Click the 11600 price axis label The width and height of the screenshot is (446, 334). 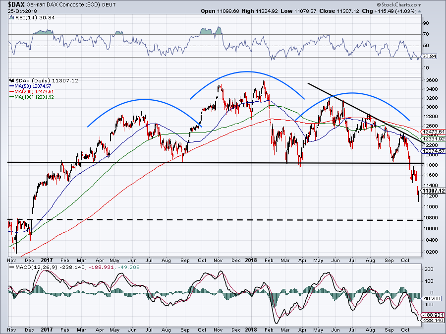[430, 175]
